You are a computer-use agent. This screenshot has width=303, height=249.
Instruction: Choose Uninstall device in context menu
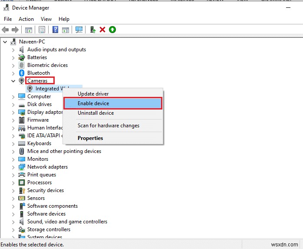tap(113, 113)
